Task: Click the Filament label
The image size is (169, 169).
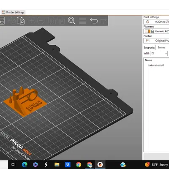Action: click(x=149, y=27)
